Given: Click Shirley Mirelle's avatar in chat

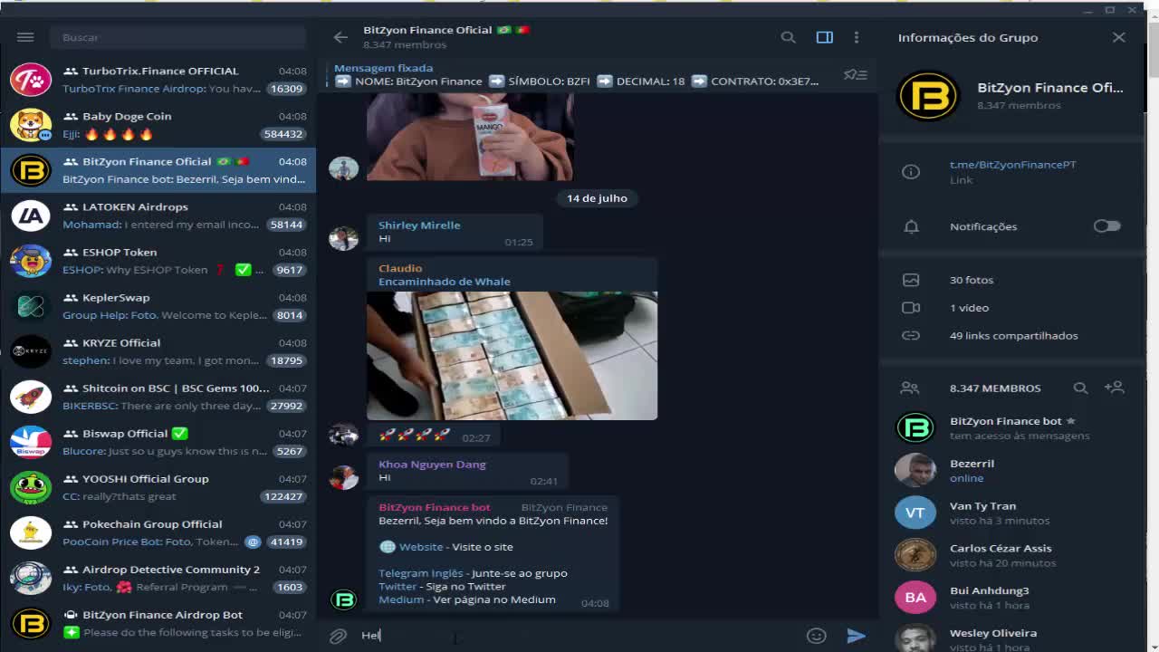Looking at the screenshot, I should click(x=343, y=238).
